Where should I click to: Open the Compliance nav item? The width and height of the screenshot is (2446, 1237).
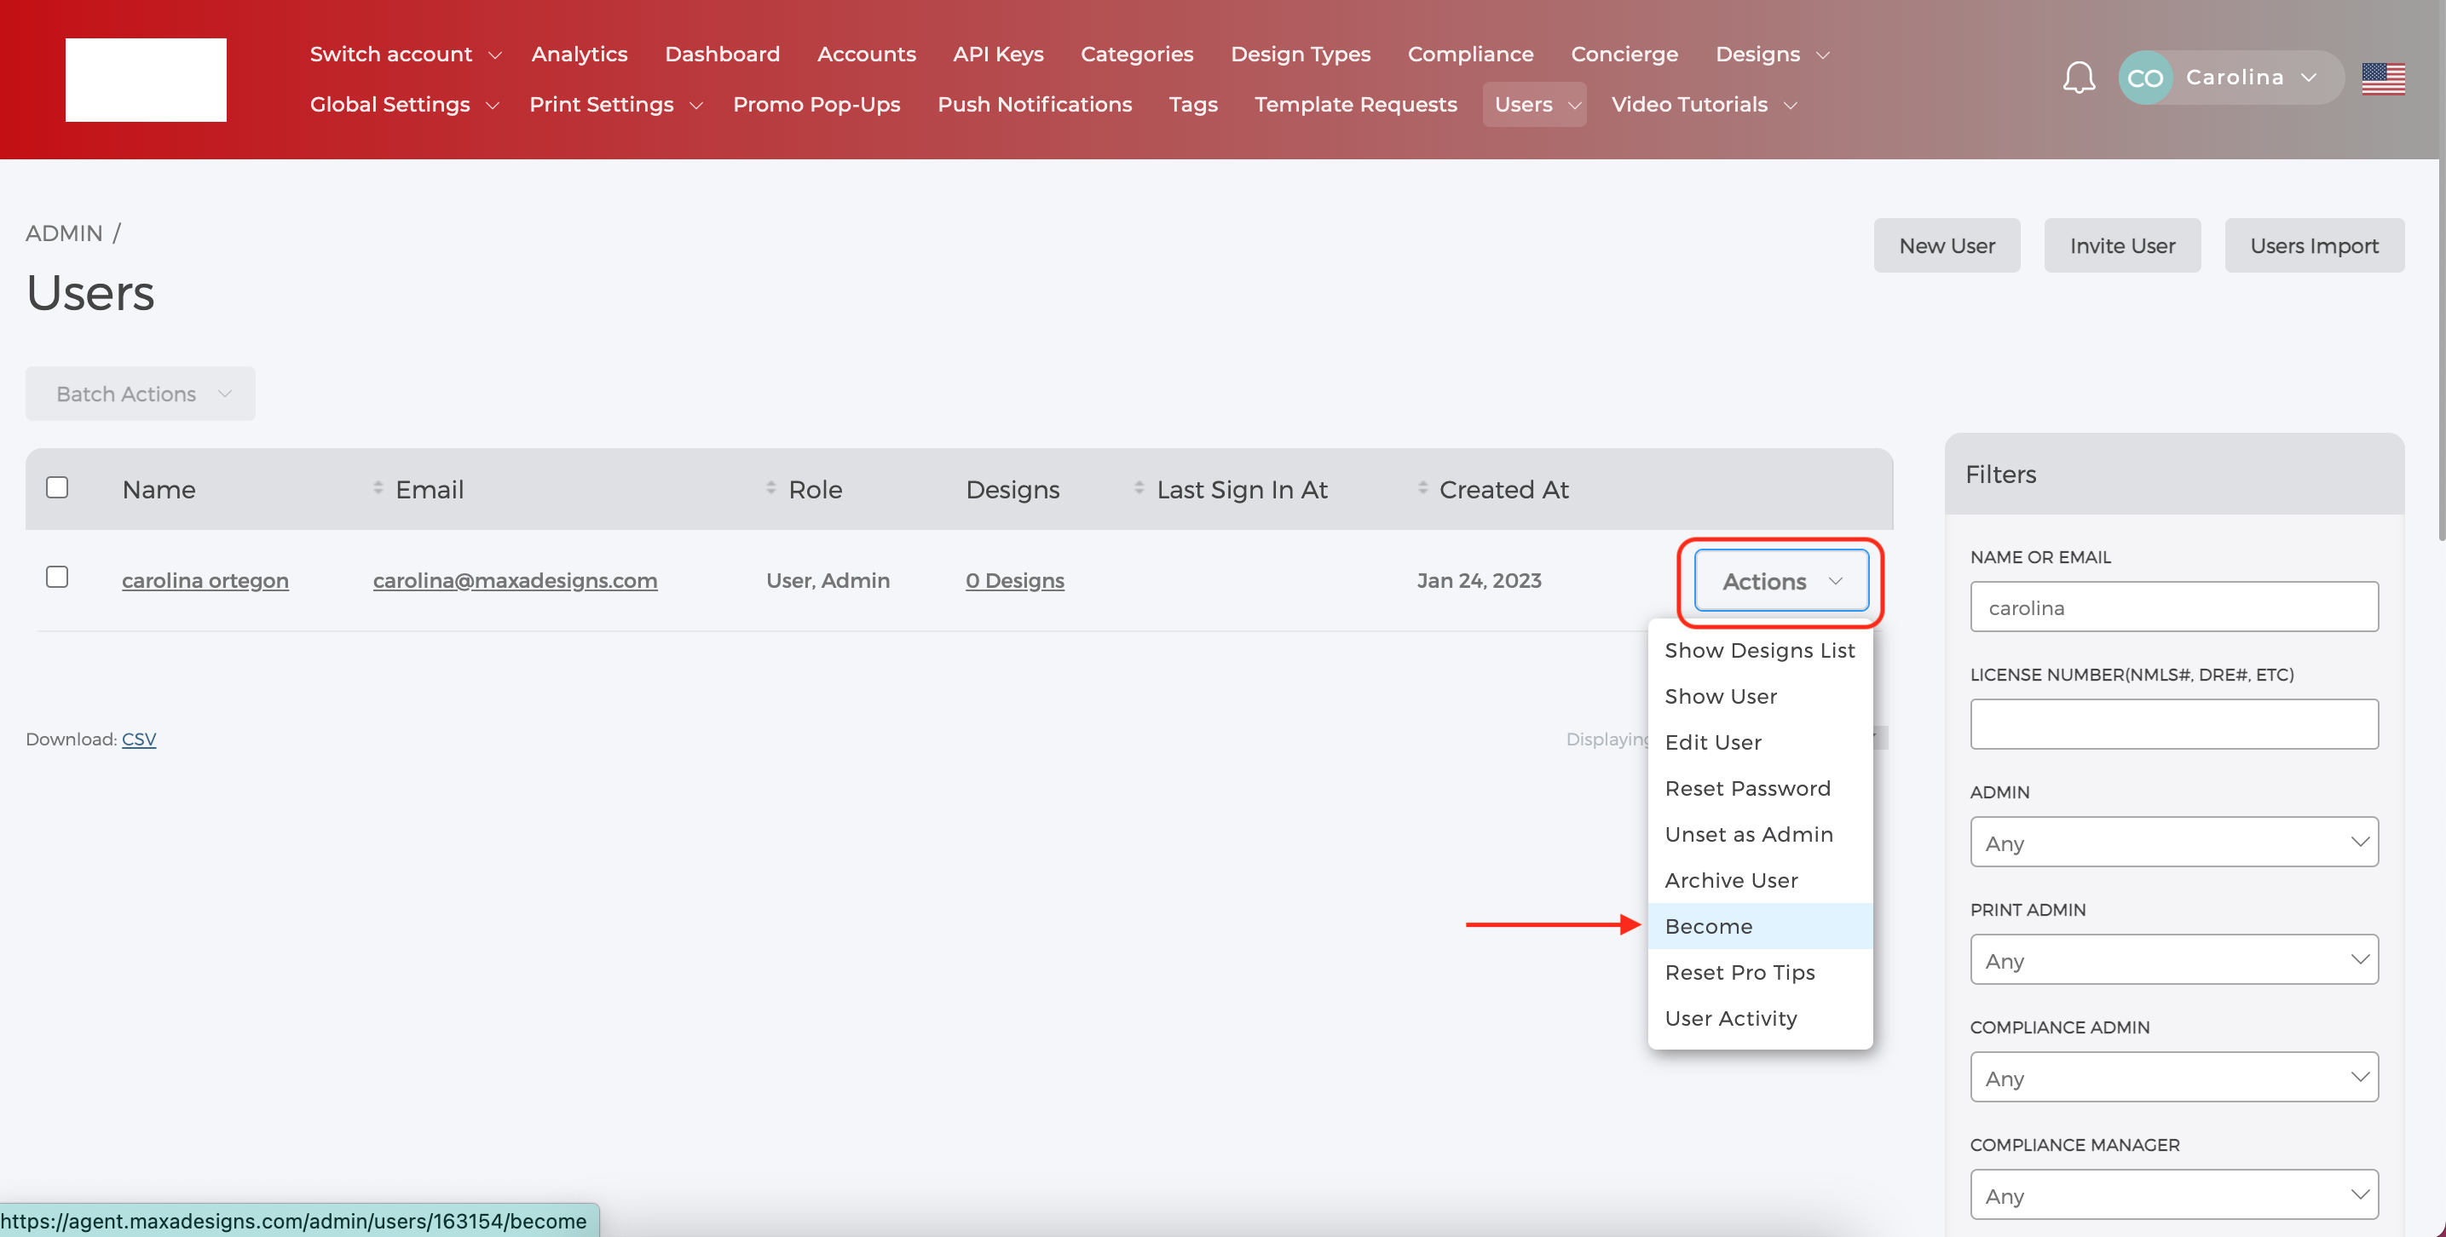[1470, 55]
